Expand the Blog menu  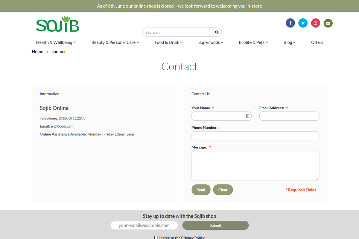pos(290,42)
